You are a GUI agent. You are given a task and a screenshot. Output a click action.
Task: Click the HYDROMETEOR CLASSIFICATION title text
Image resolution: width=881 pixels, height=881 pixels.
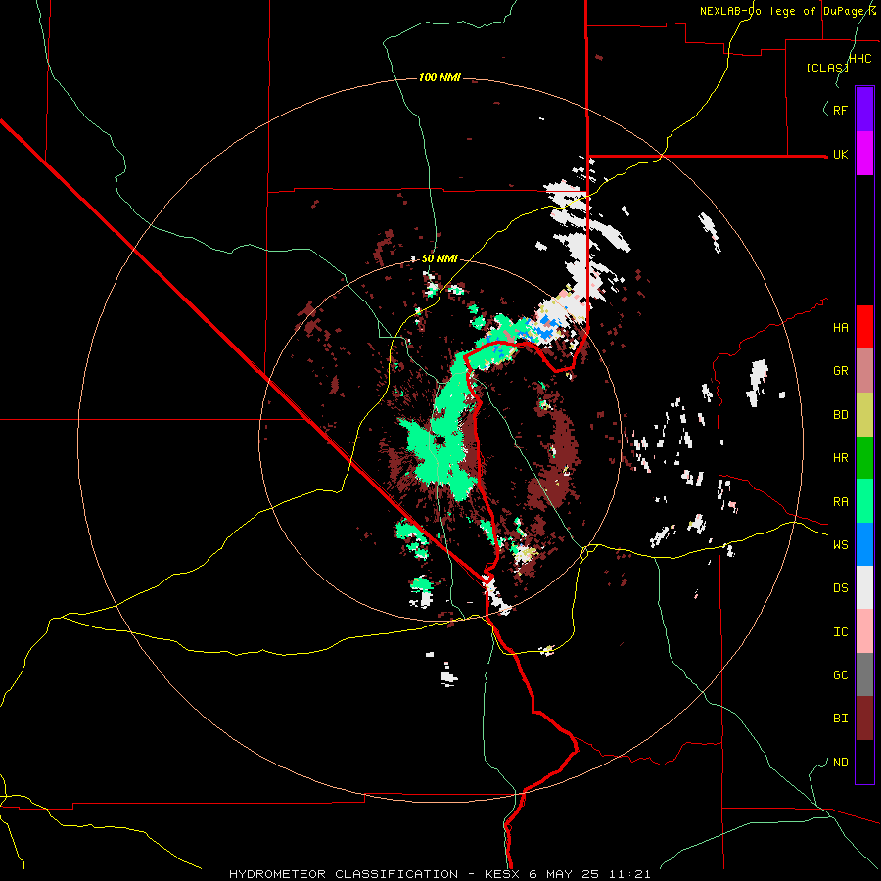click(344, 874)
